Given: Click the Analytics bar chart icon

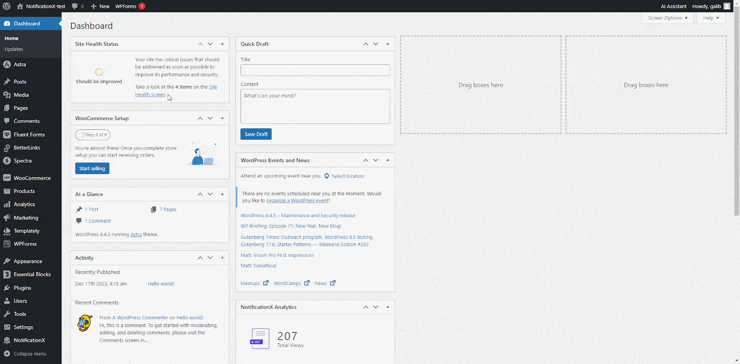Looking at the screenshot, I should [7, 204].
